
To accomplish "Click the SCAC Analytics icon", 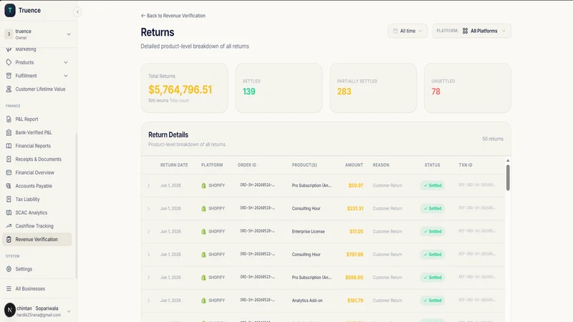I will point(9,213).
